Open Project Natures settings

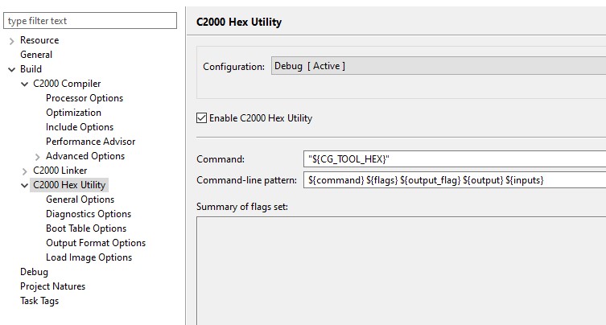pyautogui.click(x=52, y=286)
